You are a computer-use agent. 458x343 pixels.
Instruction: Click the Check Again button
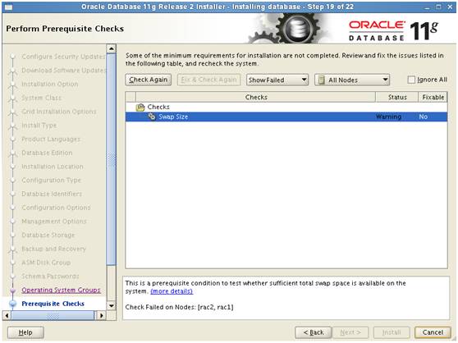(x=148, y=80)
